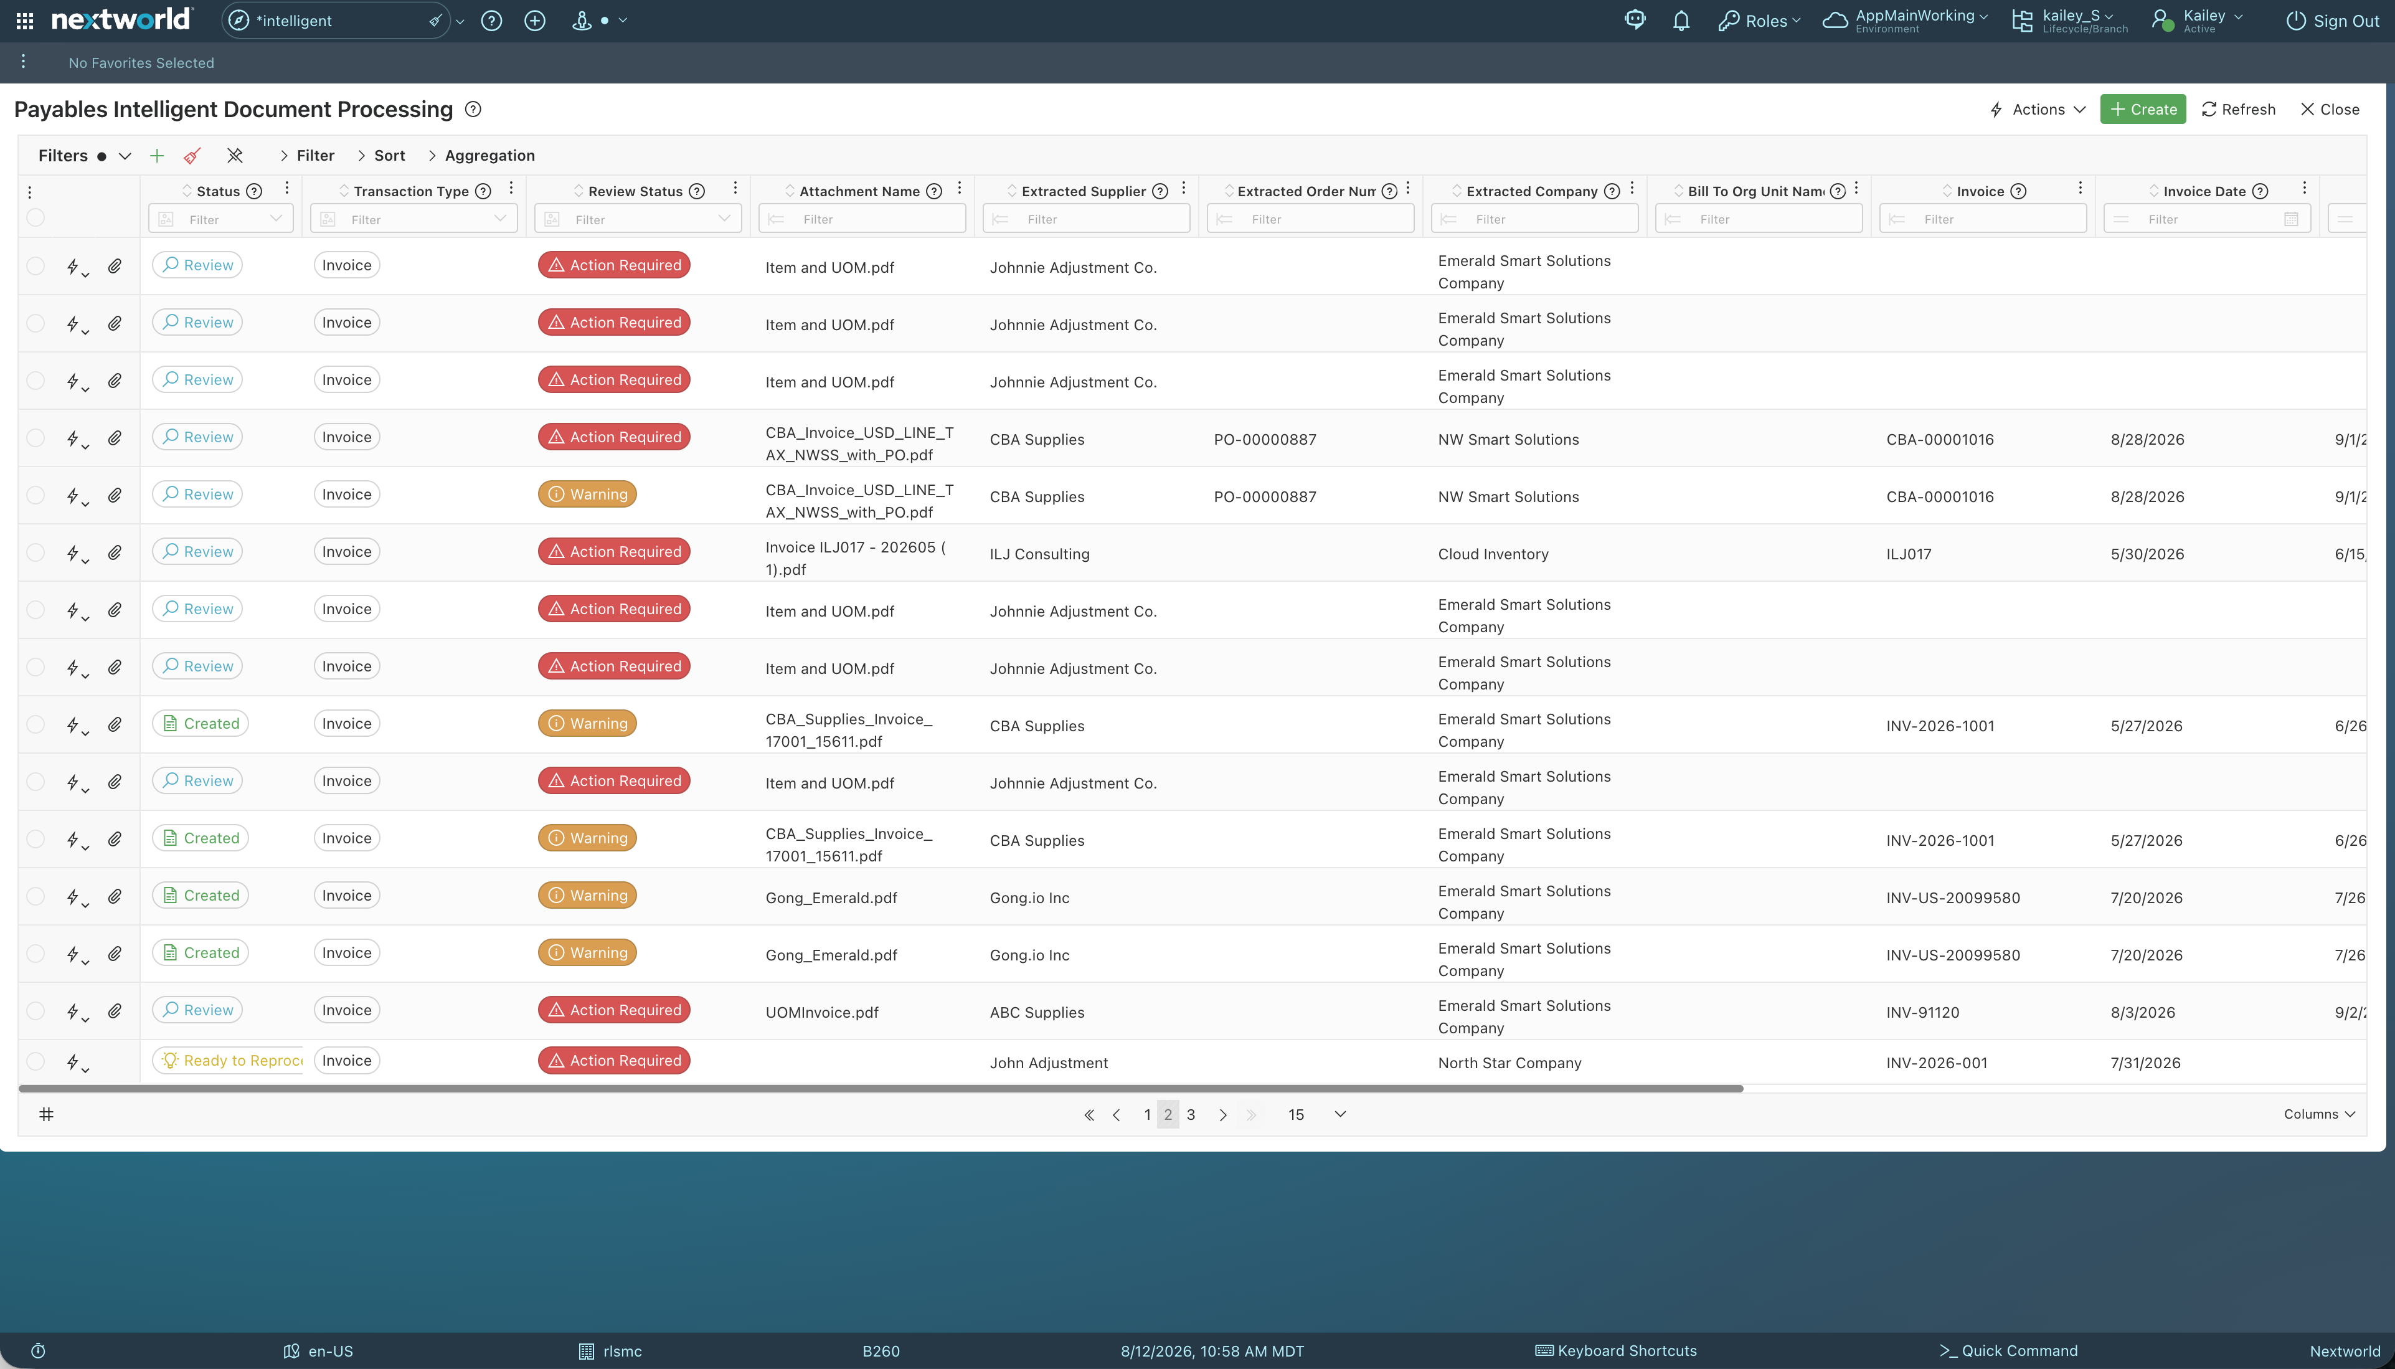Select the John Adjustment row checkbox

35,1061
